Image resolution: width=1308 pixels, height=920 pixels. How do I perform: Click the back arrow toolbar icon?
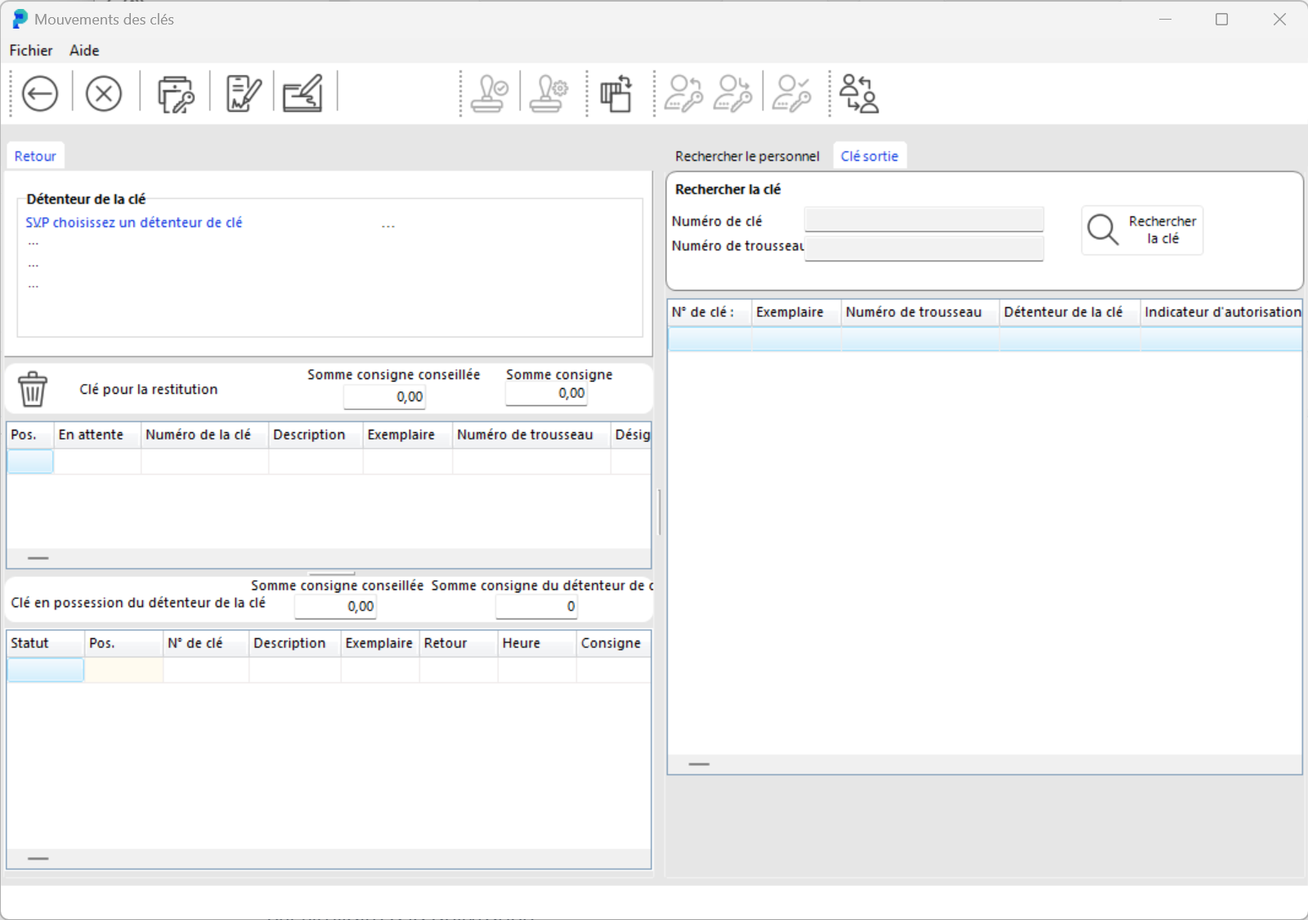(x=40, y=94)
